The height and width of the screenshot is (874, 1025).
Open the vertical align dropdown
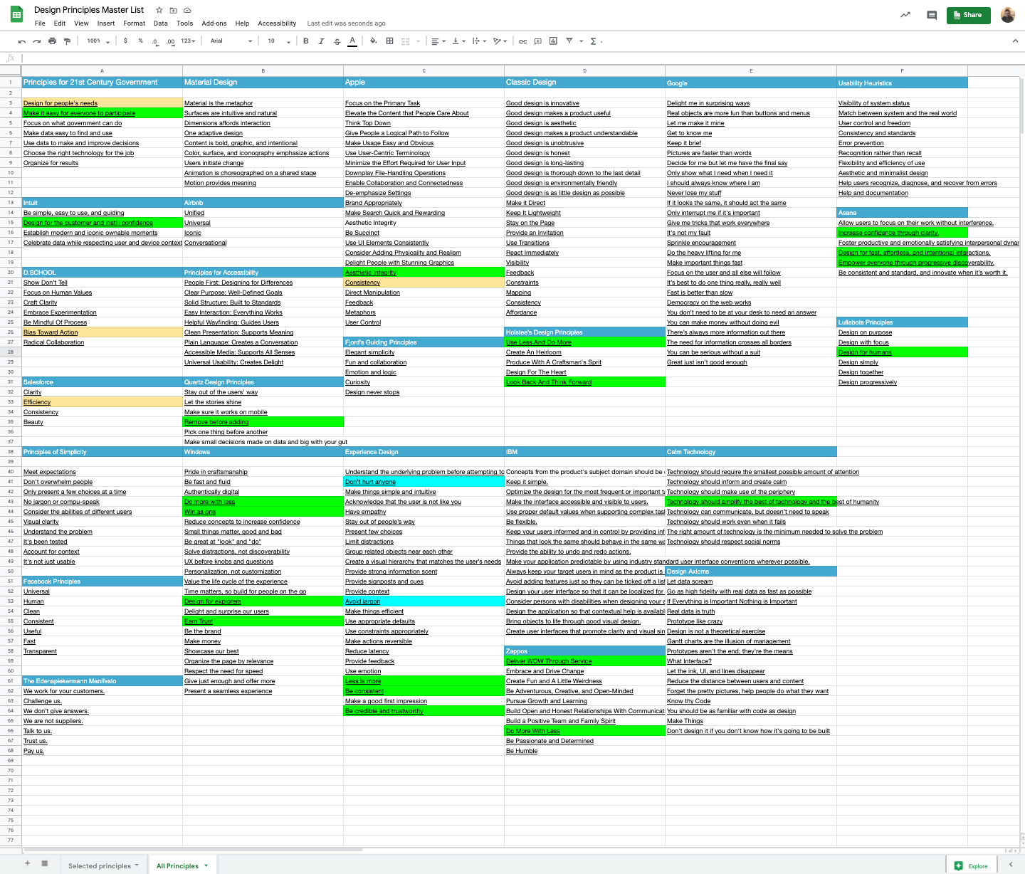[459, 41]
